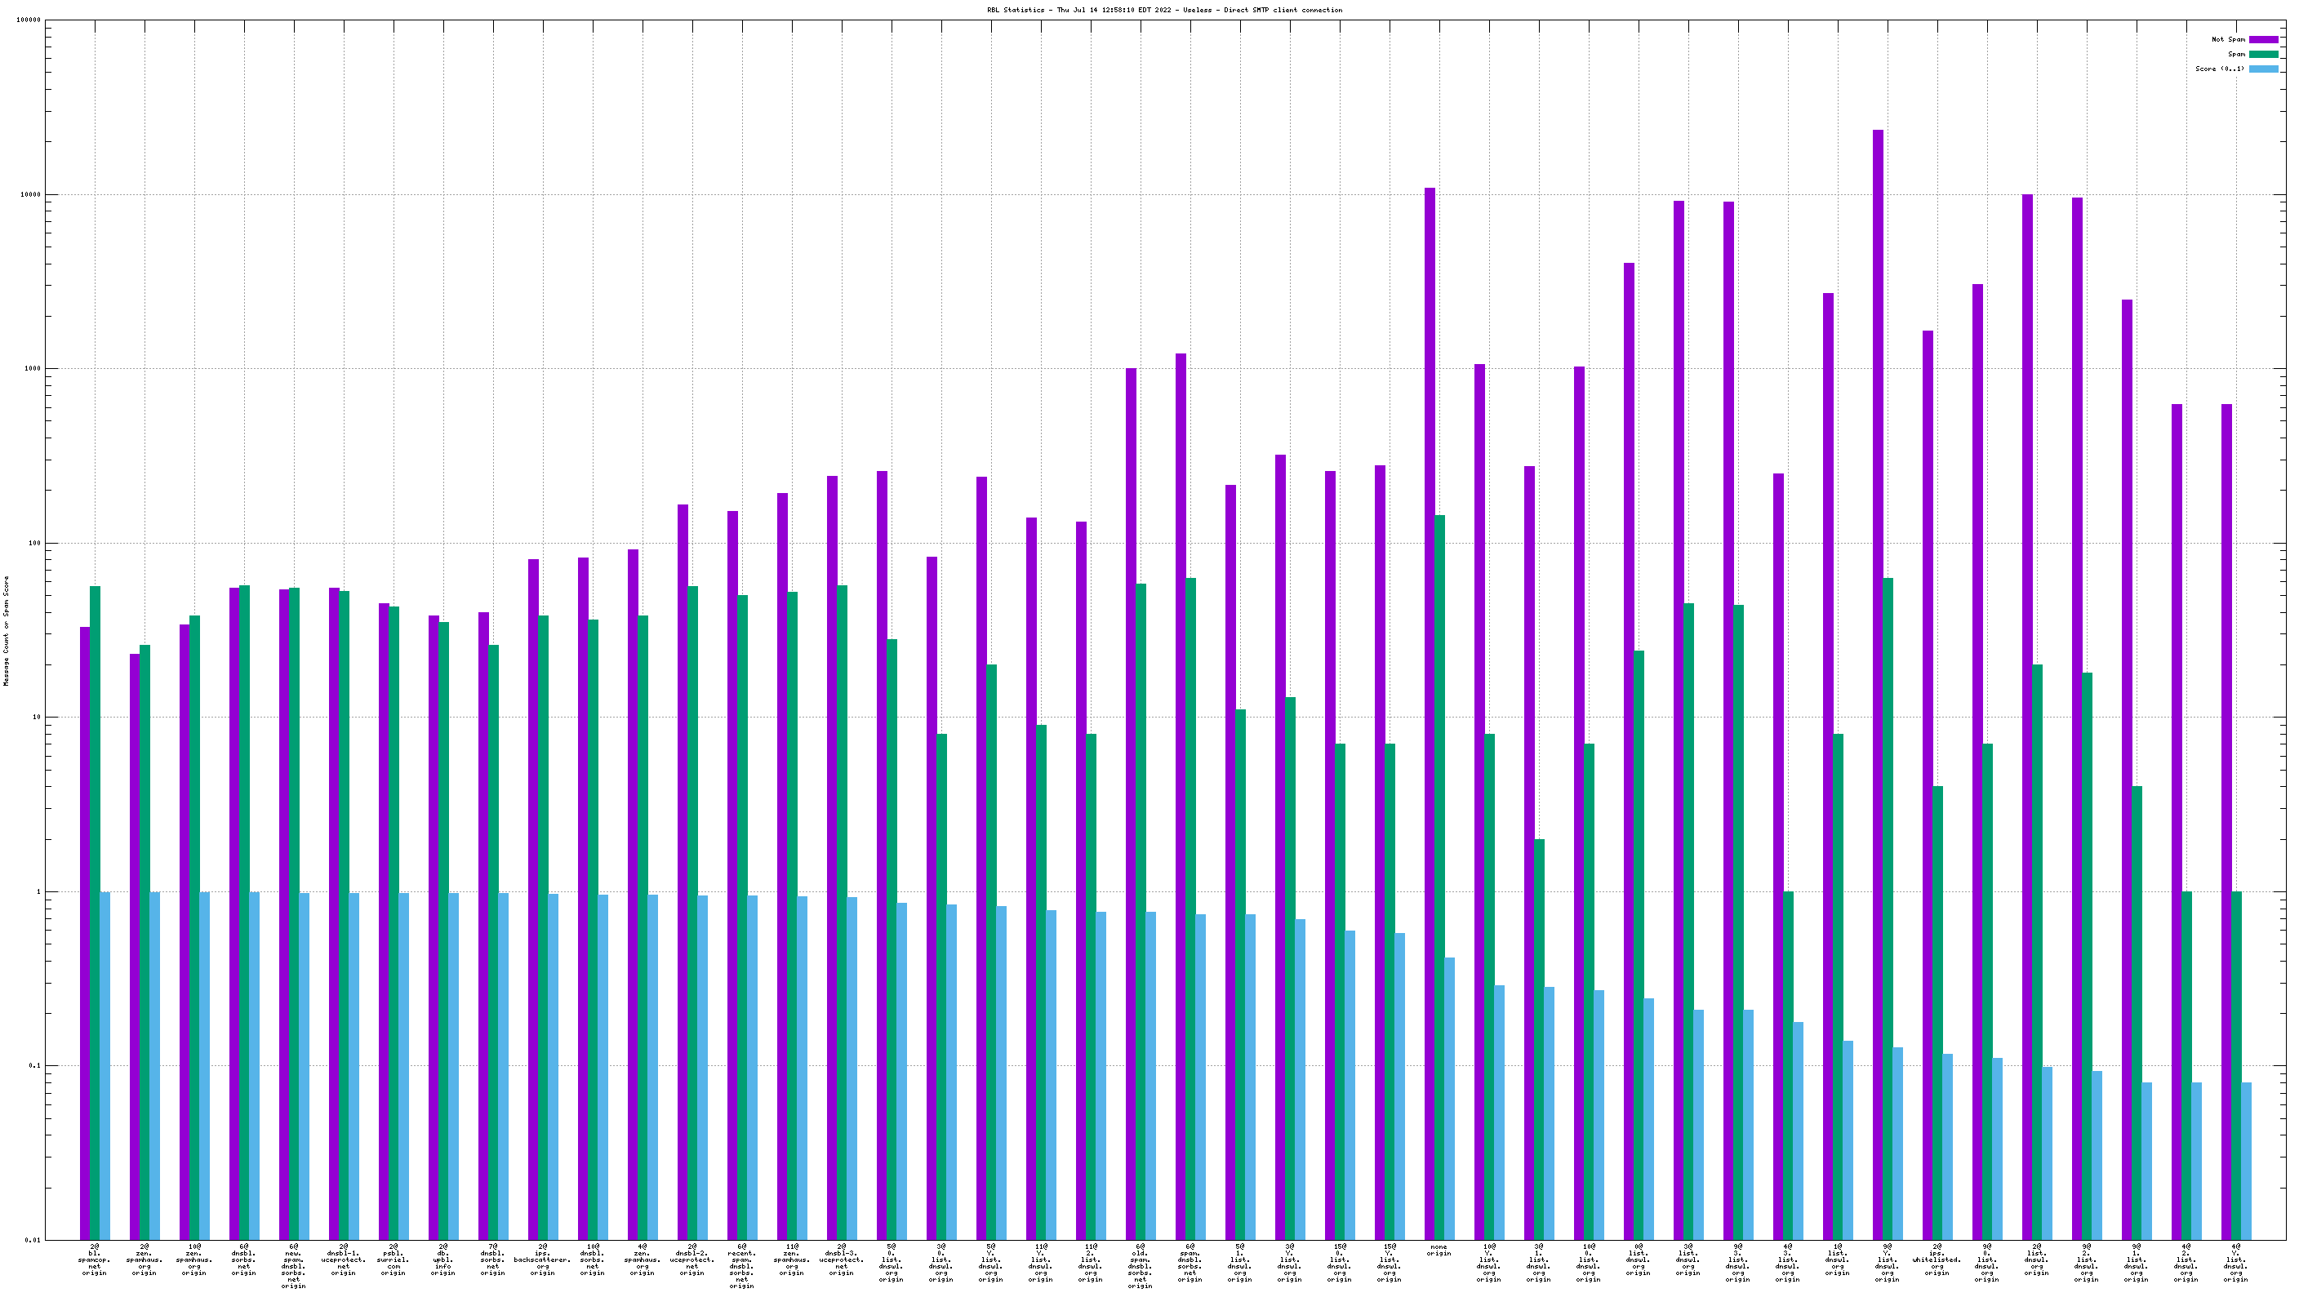
Task: Click the 'bl.spamcop.net origin' x-axis label
Action: (x=95, y=1259)
